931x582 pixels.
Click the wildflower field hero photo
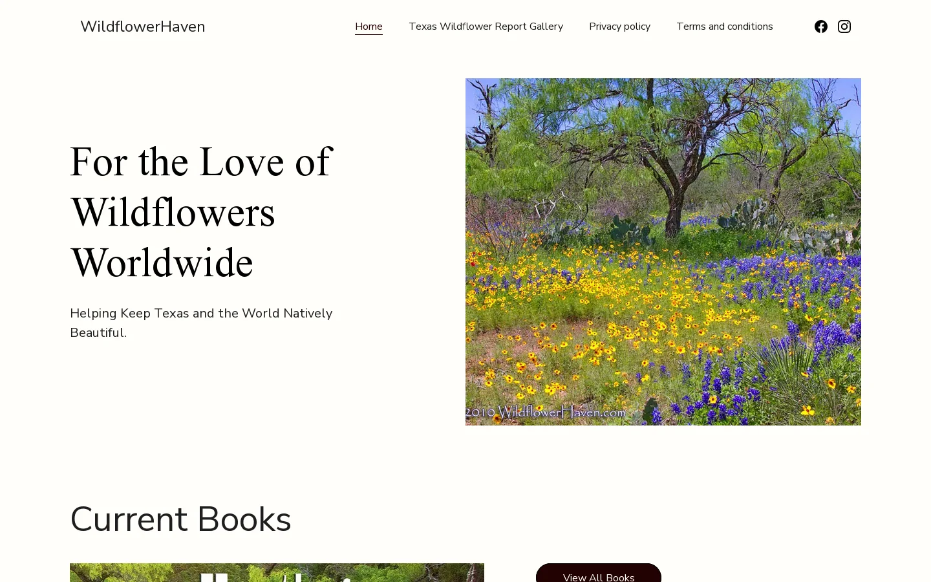(x=663, y=252)
